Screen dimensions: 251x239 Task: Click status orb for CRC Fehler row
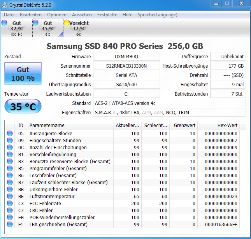tap(10, 210)
